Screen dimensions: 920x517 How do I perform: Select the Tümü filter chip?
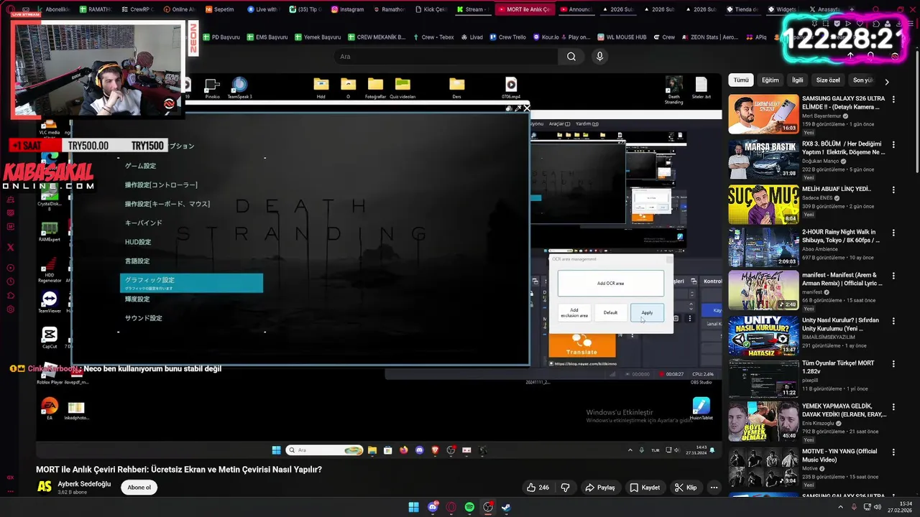(741, 80)
